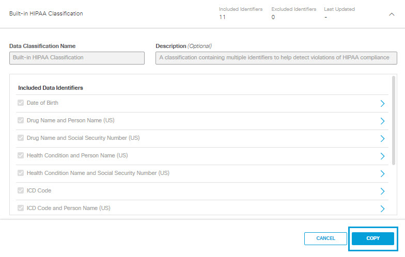Select the Health Condition Name and Social Security row
The image size is (405, 257).
click(x=202, y=173)
